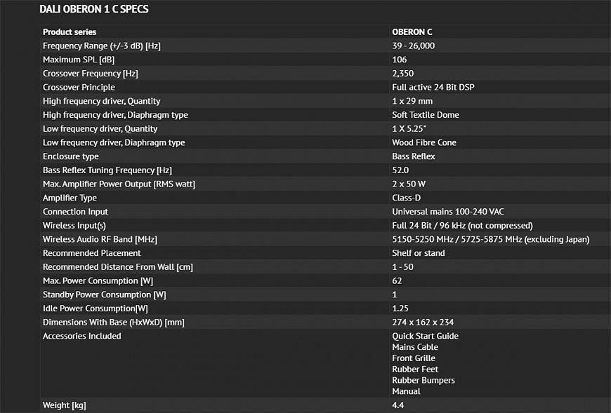Image resolution: width=611 pixels, height=413 pixels.
Task: Click the Universal mains 100-240 VAC text
Action: coord(448,212)
